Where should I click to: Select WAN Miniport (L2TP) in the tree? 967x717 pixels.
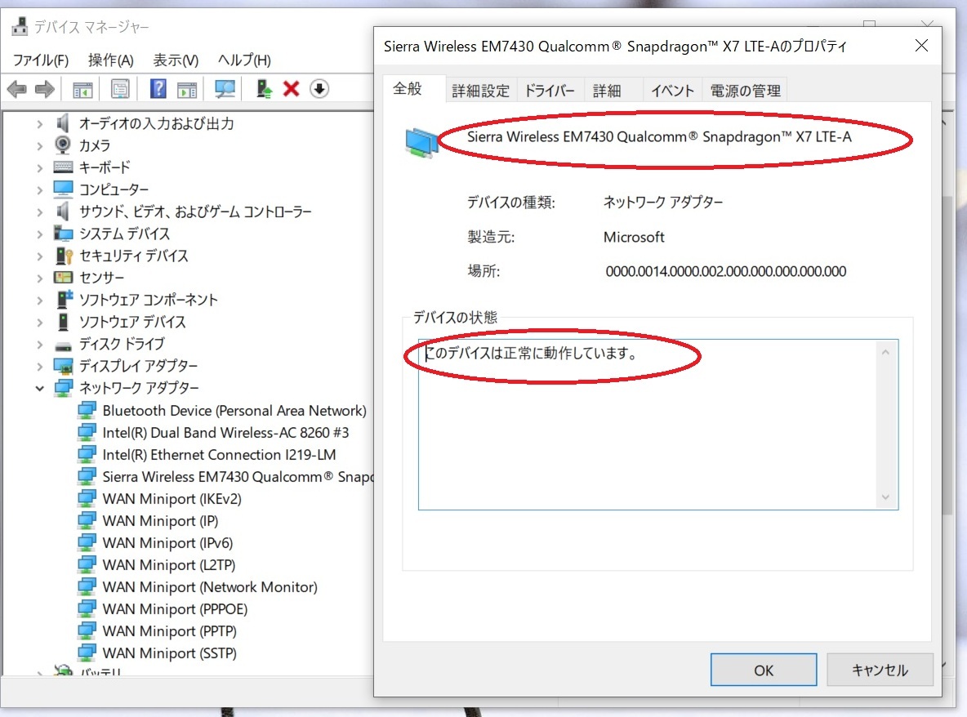click(168, 565)
